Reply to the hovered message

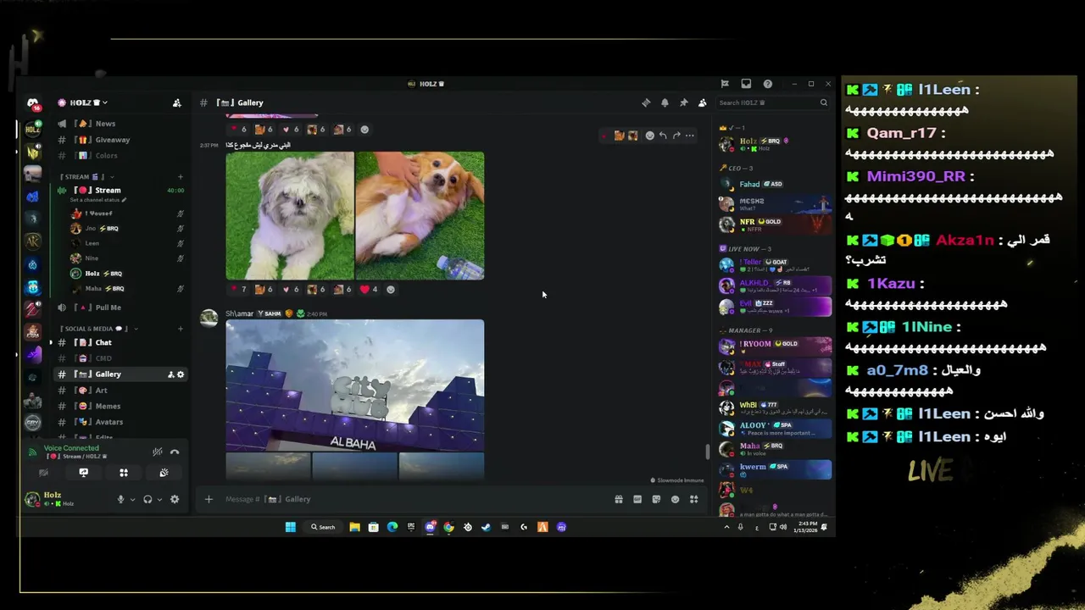pos(663,136)
